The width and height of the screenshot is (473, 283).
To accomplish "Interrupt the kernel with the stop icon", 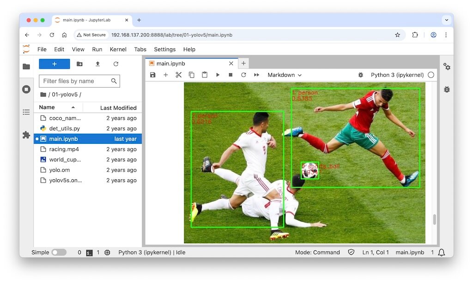I will coord(230,75).
